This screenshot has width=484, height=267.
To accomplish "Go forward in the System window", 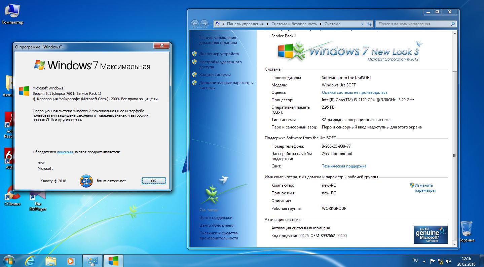I will (204, 24).
